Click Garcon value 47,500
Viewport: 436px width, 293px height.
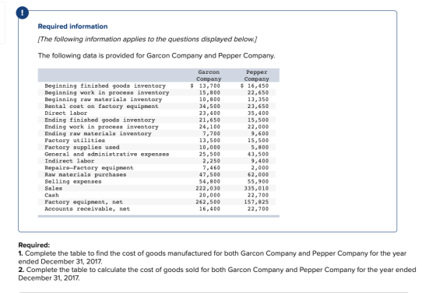pyautogui.click(x=209, y=175)
